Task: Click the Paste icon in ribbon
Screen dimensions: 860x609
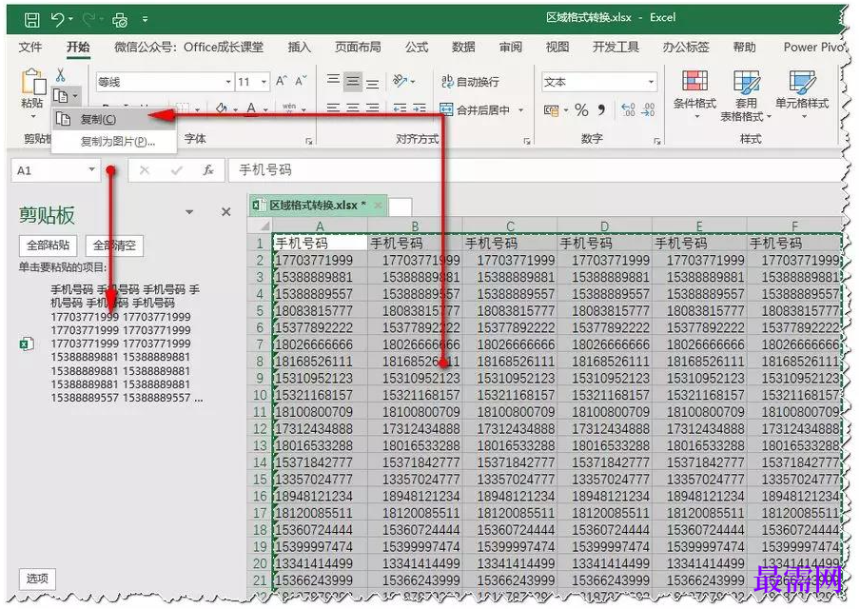Action: point(32,82)
